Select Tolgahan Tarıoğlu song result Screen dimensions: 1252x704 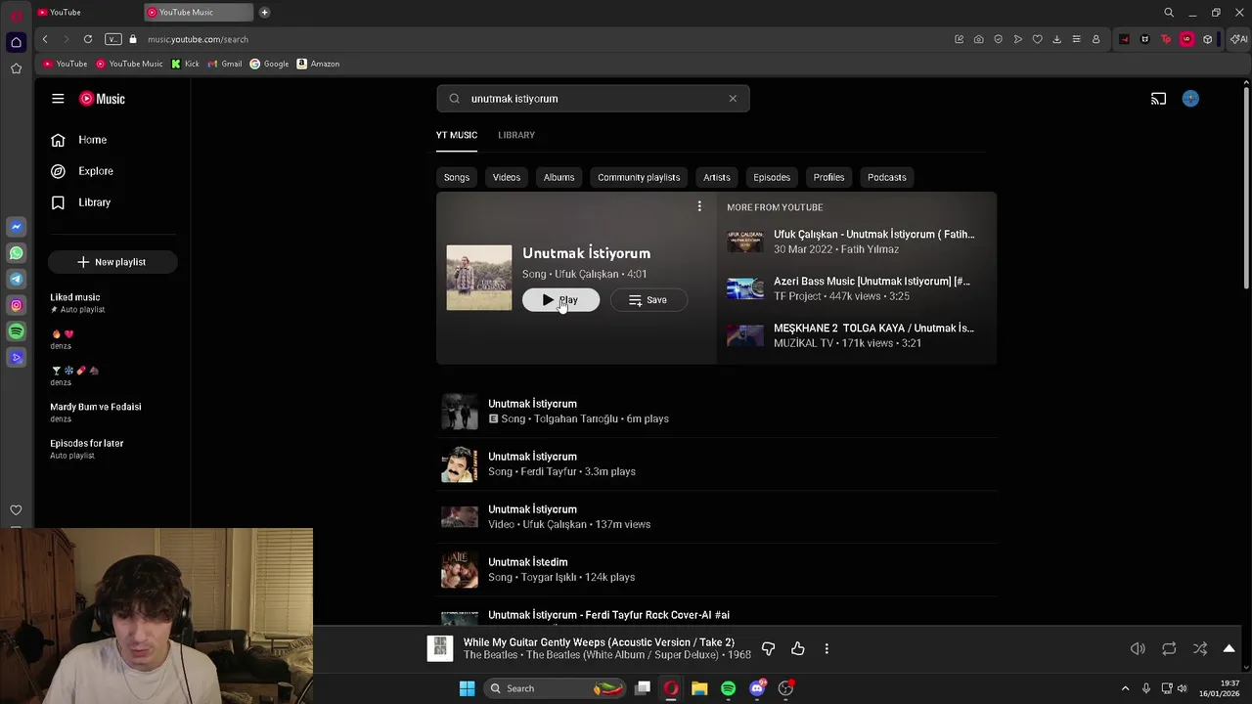click(716, 411)
